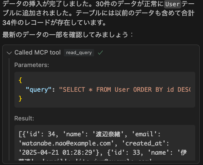Screen dimensions: 203x165
Task: Collapse the Called MCP tool chevron
Action: (9, 53)
